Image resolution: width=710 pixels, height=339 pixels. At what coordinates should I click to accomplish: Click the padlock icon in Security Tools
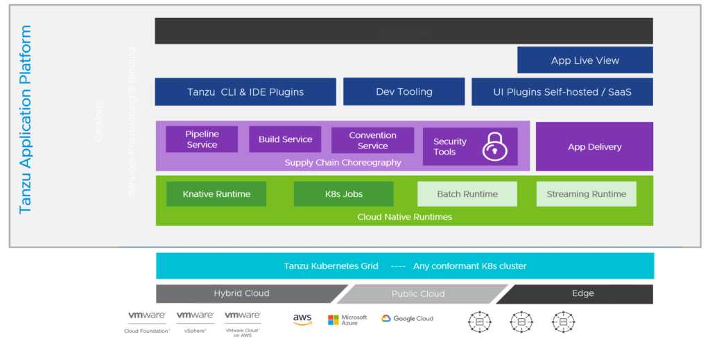(x=495, y=147)
